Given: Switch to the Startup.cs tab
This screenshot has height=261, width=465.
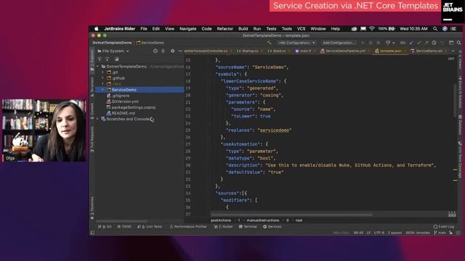Looking at the screenshot, I should pyautogui.click(x=250, y=51).
